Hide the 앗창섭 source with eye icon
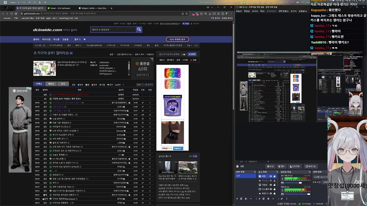The image size is (367, 206). point(271,185)
